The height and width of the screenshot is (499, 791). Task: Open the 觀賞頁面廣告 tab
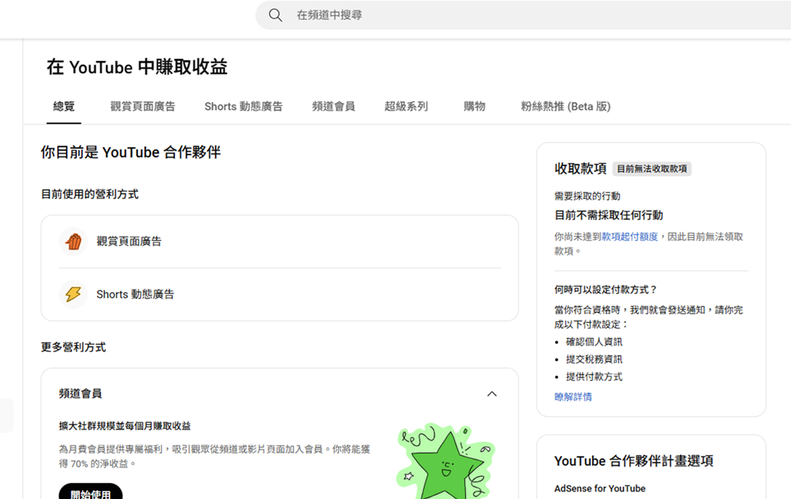tap(143, 107)
